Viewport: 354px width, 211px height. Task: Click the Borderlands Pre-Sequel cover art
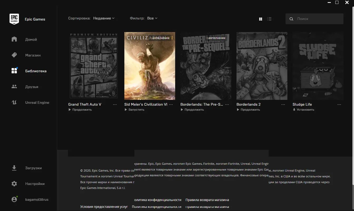click(x=206, y=66)
